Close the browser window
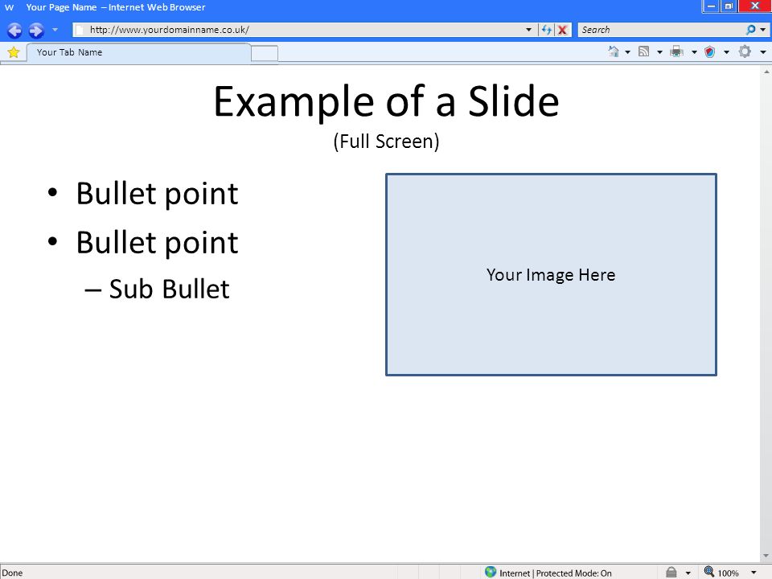Image resolution: width=772 pixels, height=579 pixels. coord(755,6)
